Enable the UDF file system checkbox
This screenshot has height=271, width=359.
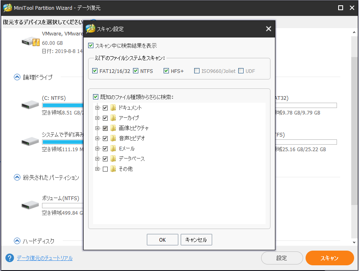click(x=241, y=71)
